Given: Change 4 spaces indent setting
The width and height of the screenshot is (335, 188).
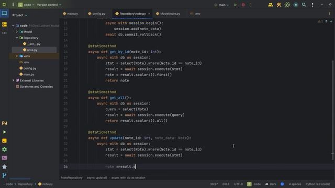Looking at the screenshot, I should pos(295,184).
